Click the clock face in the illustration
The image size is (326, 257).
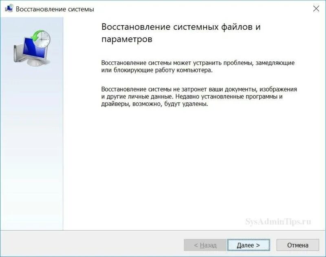[x=44, y=39]
